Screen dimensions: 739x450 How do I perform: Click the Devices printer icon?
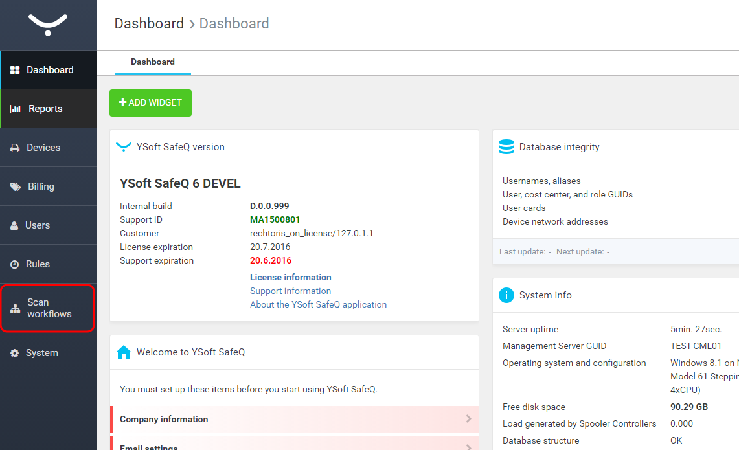click(x=15, y=148)
